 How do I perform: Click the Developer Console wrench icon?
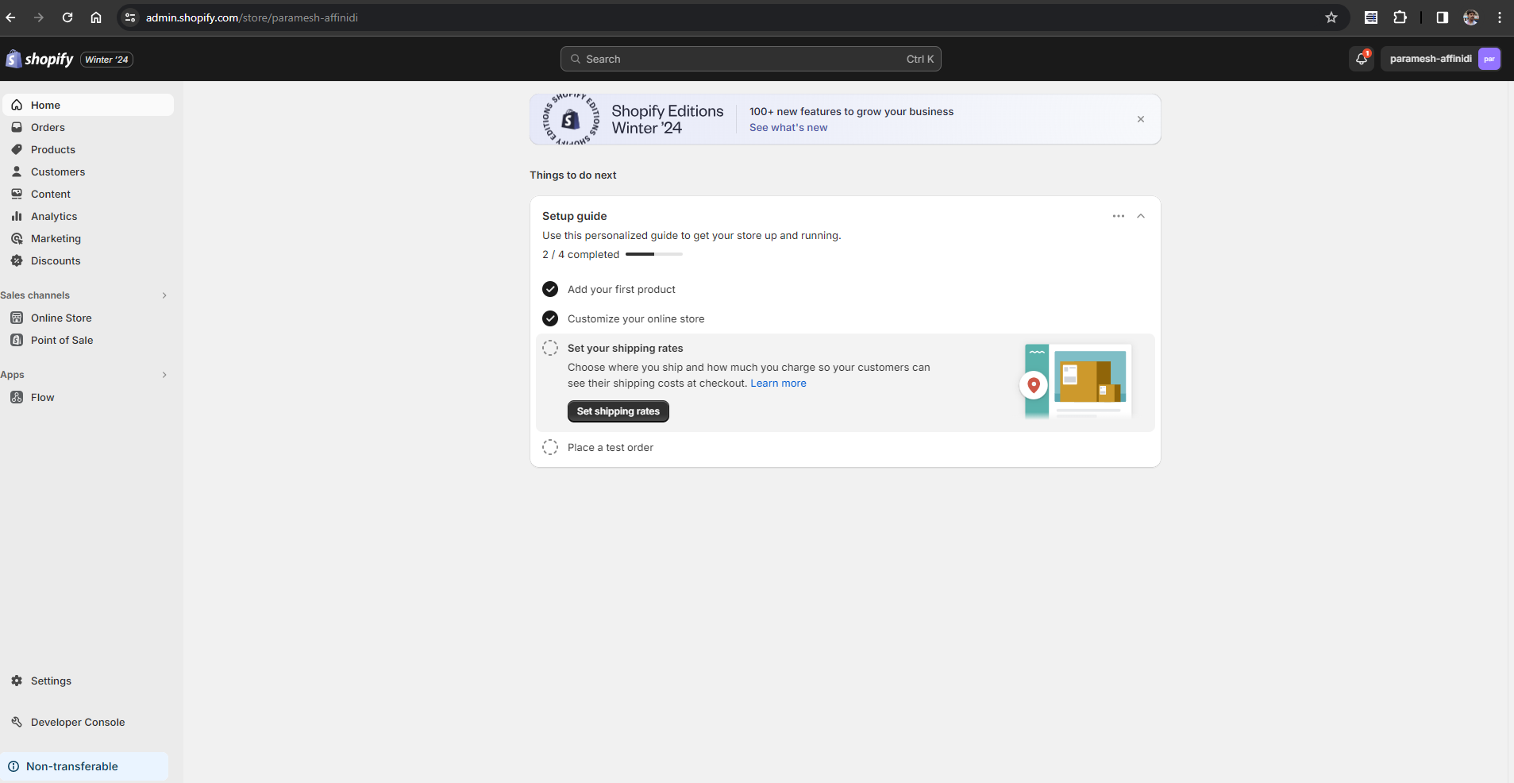17,722
